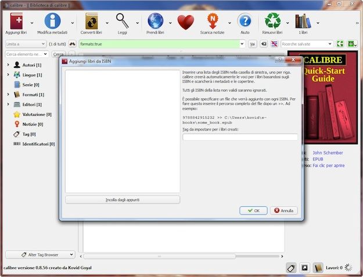Screen dimensions: 363x277
Task: Select Serie [0] tree item
Action: 31,85
